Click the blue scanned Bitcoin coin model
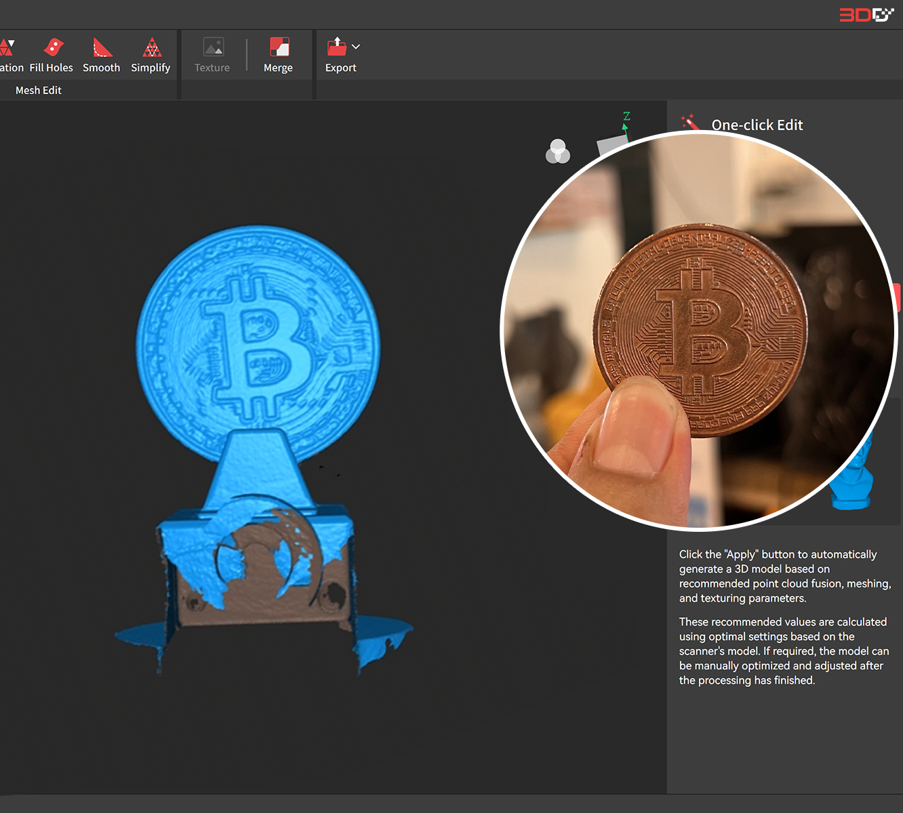 click(258, 343)
